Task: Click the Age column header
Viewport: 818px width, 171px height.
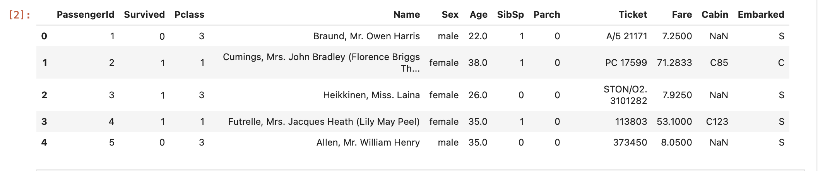Action: click(478, 15)
